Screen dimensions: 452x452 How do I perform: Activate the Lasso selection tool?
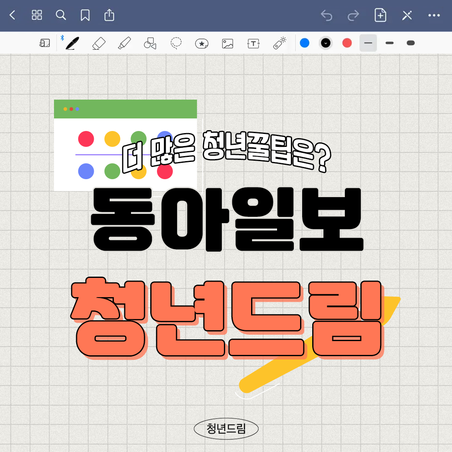[176, 43]
